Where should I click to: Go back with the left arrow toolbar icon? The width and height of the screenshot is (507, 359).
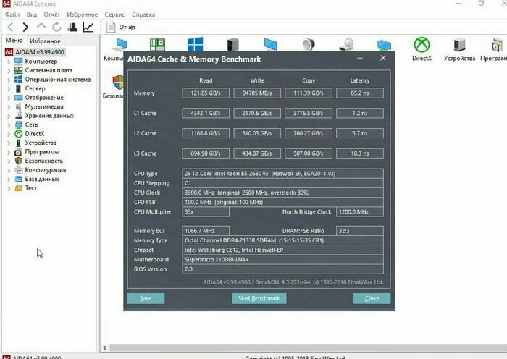(x=10, y=28)
